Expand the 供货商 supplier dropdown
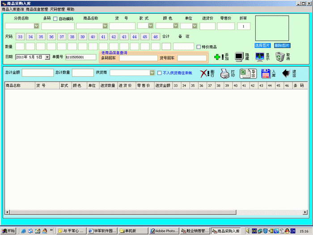 point(152,73)
